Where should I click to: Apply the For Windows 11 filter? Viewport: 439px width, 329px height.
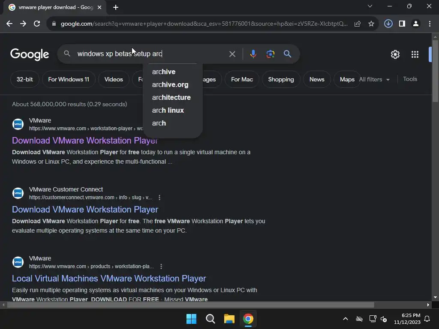tap(69, 79)
